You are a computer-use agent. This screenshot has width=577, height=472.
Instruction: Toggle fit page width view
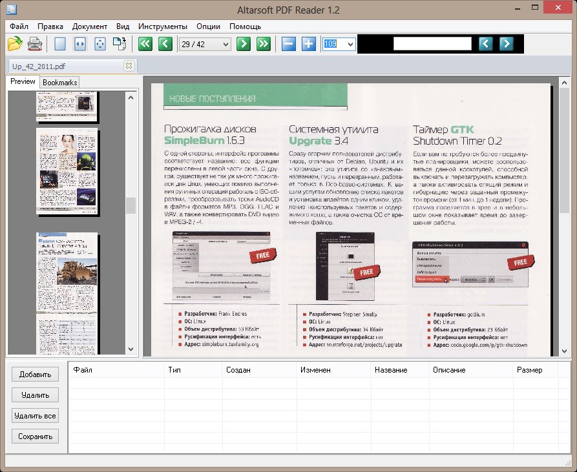(x=80, y=44)
